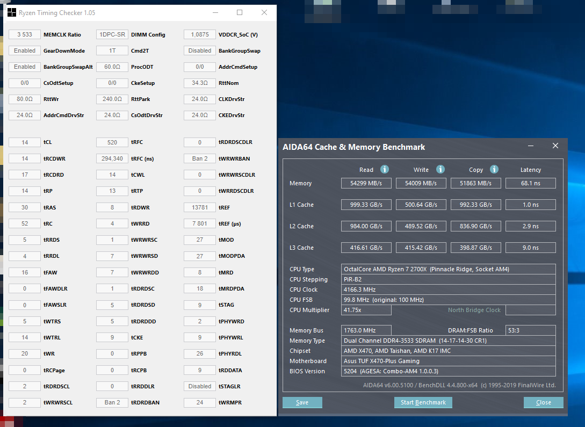The height and width of the screenshot is (427, 585).
Task: Click the GearDownMode value Enabled
Action: [x=25, y=50]
